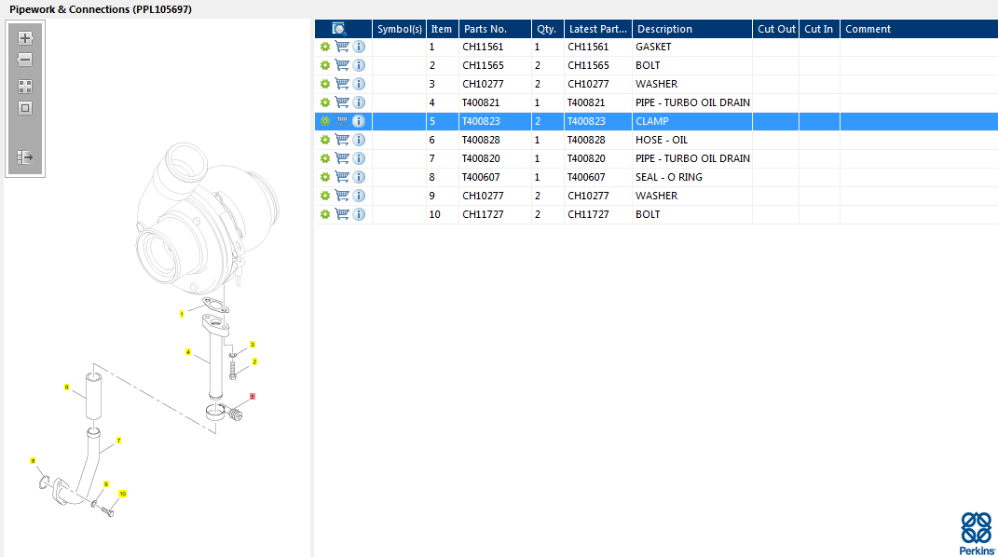The height and width of the screenshot is (557, 998).
Task: Sort by Item column header
Action: click(442, 29)
